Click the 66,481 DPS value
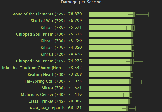This screenshot has width=162, height=112. tap(75, 108)
